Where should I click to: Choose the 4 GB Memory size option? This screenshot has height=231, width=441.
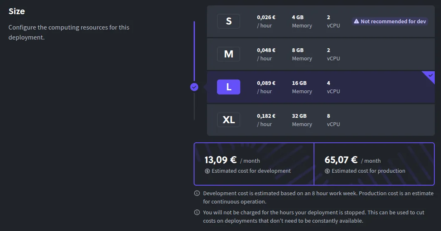click(301, 21)
